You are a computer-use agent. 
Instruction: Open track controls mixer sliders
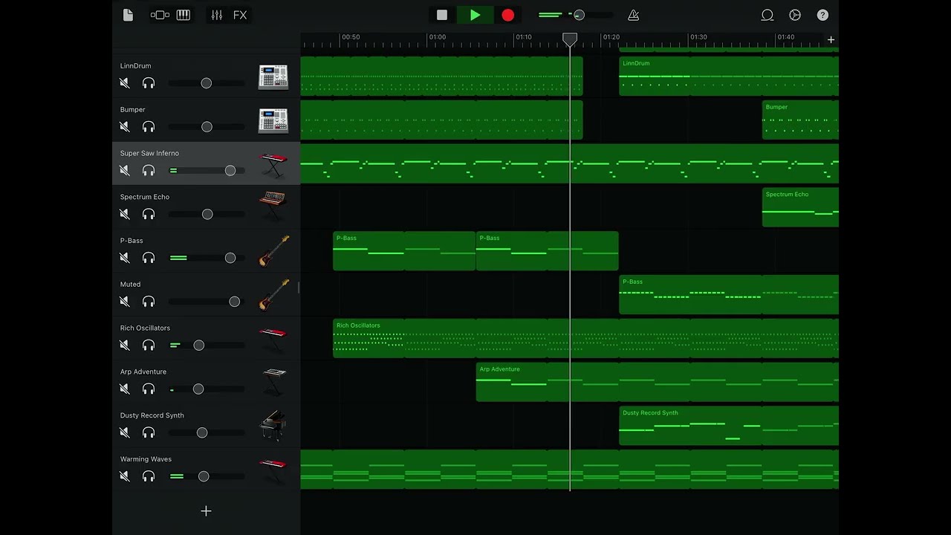[217, 15]
